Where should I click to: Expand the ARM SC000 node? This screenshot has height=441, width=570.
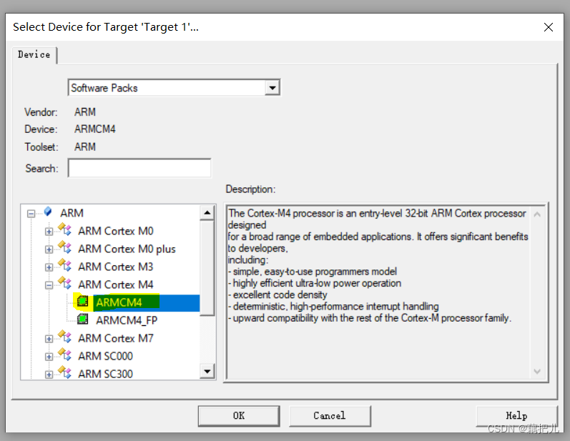49,357
